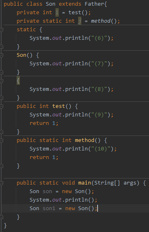Click the superclass name 'Father'

click(94, 4)
